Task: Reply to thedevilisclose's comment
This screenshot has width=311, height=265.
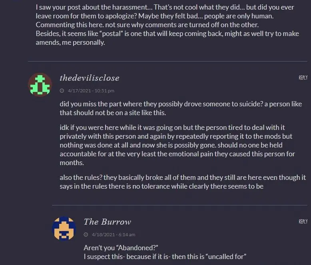Action: [303, 78]
